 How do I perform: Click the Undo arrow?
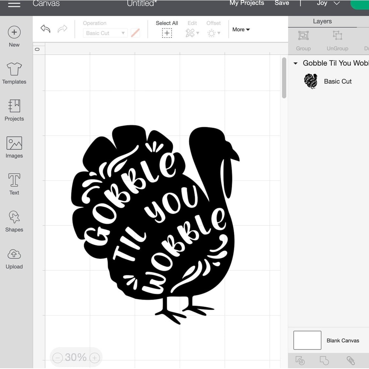45,29
